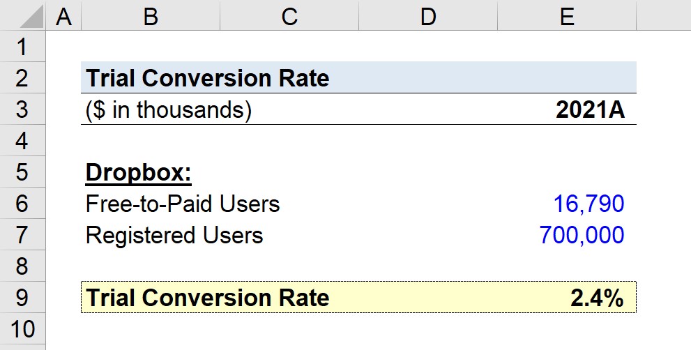Select row 5 header
691x350 pixels.
click(x=22, y=172)
